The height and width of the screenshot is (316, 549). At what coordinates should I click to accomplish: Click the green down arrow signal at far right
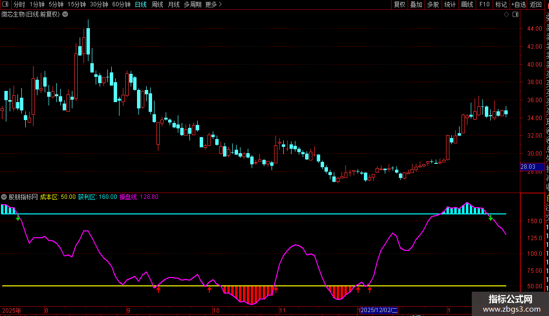pyautogui.click(x=491, y=218)
